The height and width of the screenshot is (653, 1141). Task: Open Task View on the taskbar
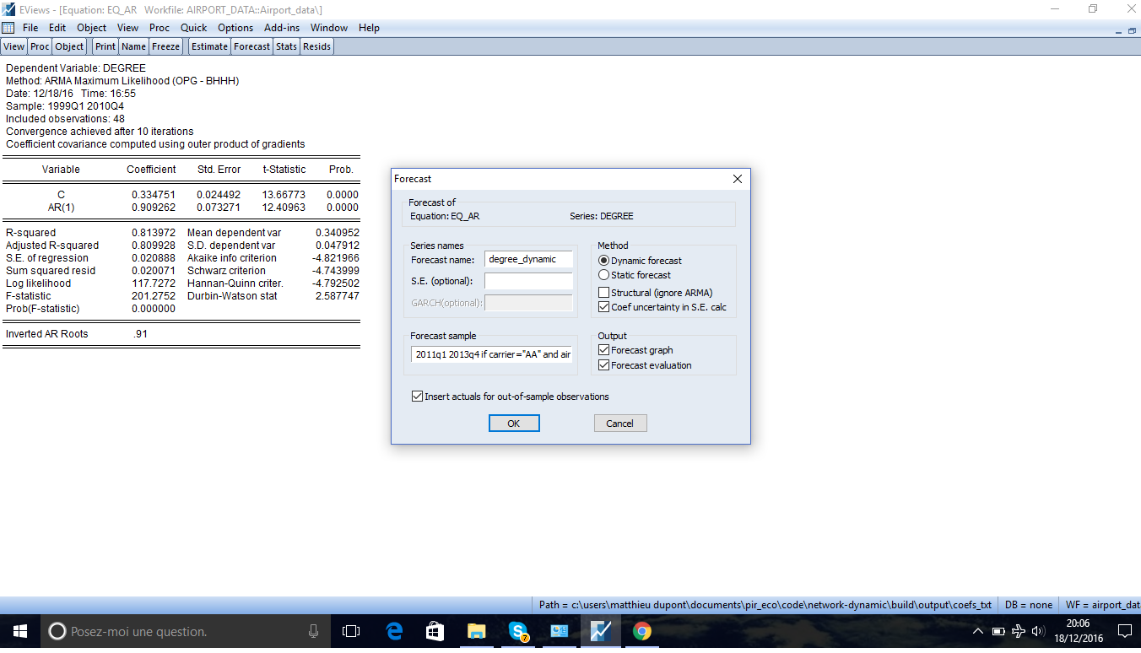351,631
